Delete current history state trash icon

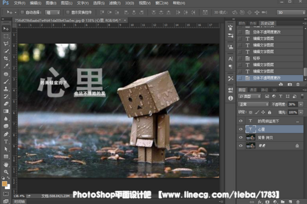click(298, 84)
